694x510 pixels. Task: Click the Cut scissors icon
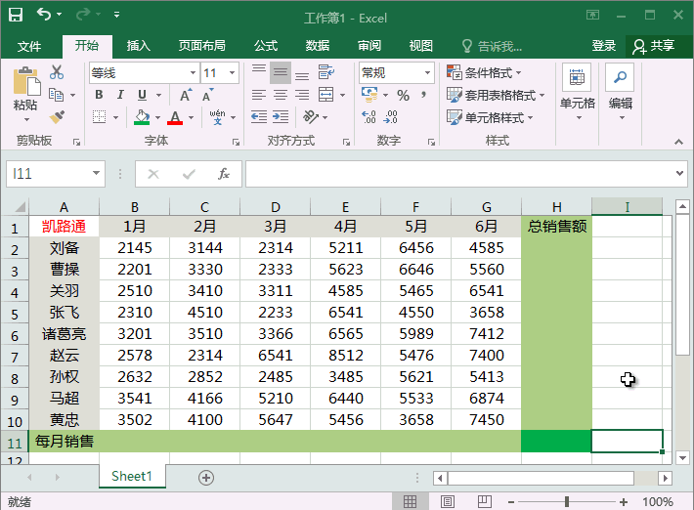coord(57,72)
